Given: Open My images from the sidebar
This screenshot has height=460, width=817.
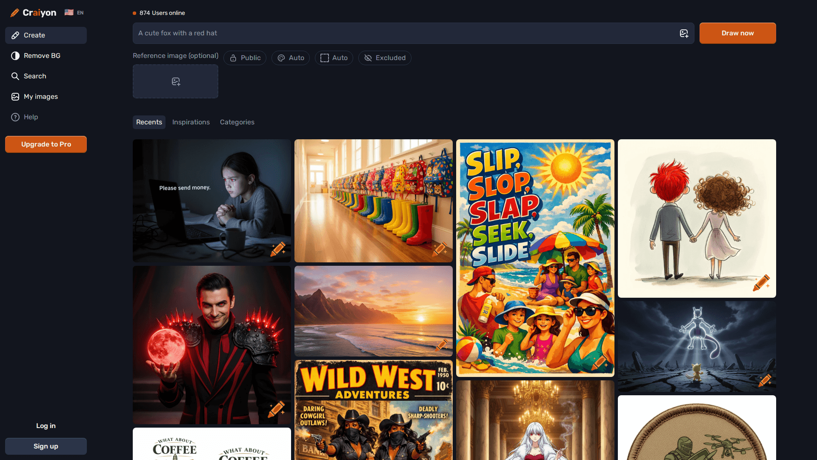Looking at the screenshot, I should point(40,97).
